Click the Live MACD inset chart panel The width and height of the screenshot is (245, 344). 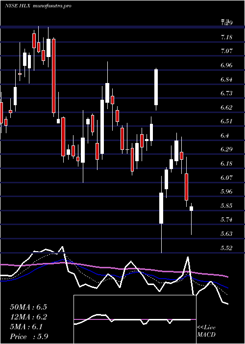[135, 319]
